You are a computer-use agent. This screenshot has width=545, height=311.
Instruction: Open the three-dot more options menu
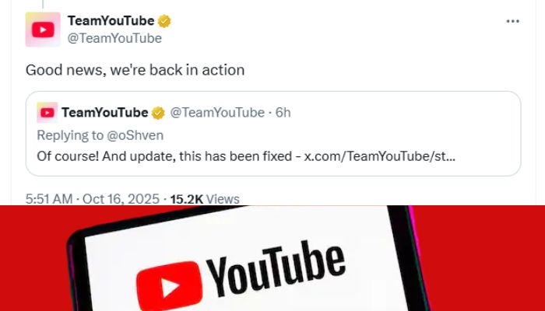[512, 22]
